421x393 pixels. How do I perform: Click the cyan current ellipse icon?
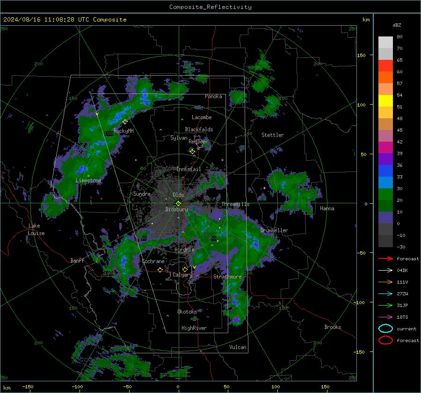[385, 329]
